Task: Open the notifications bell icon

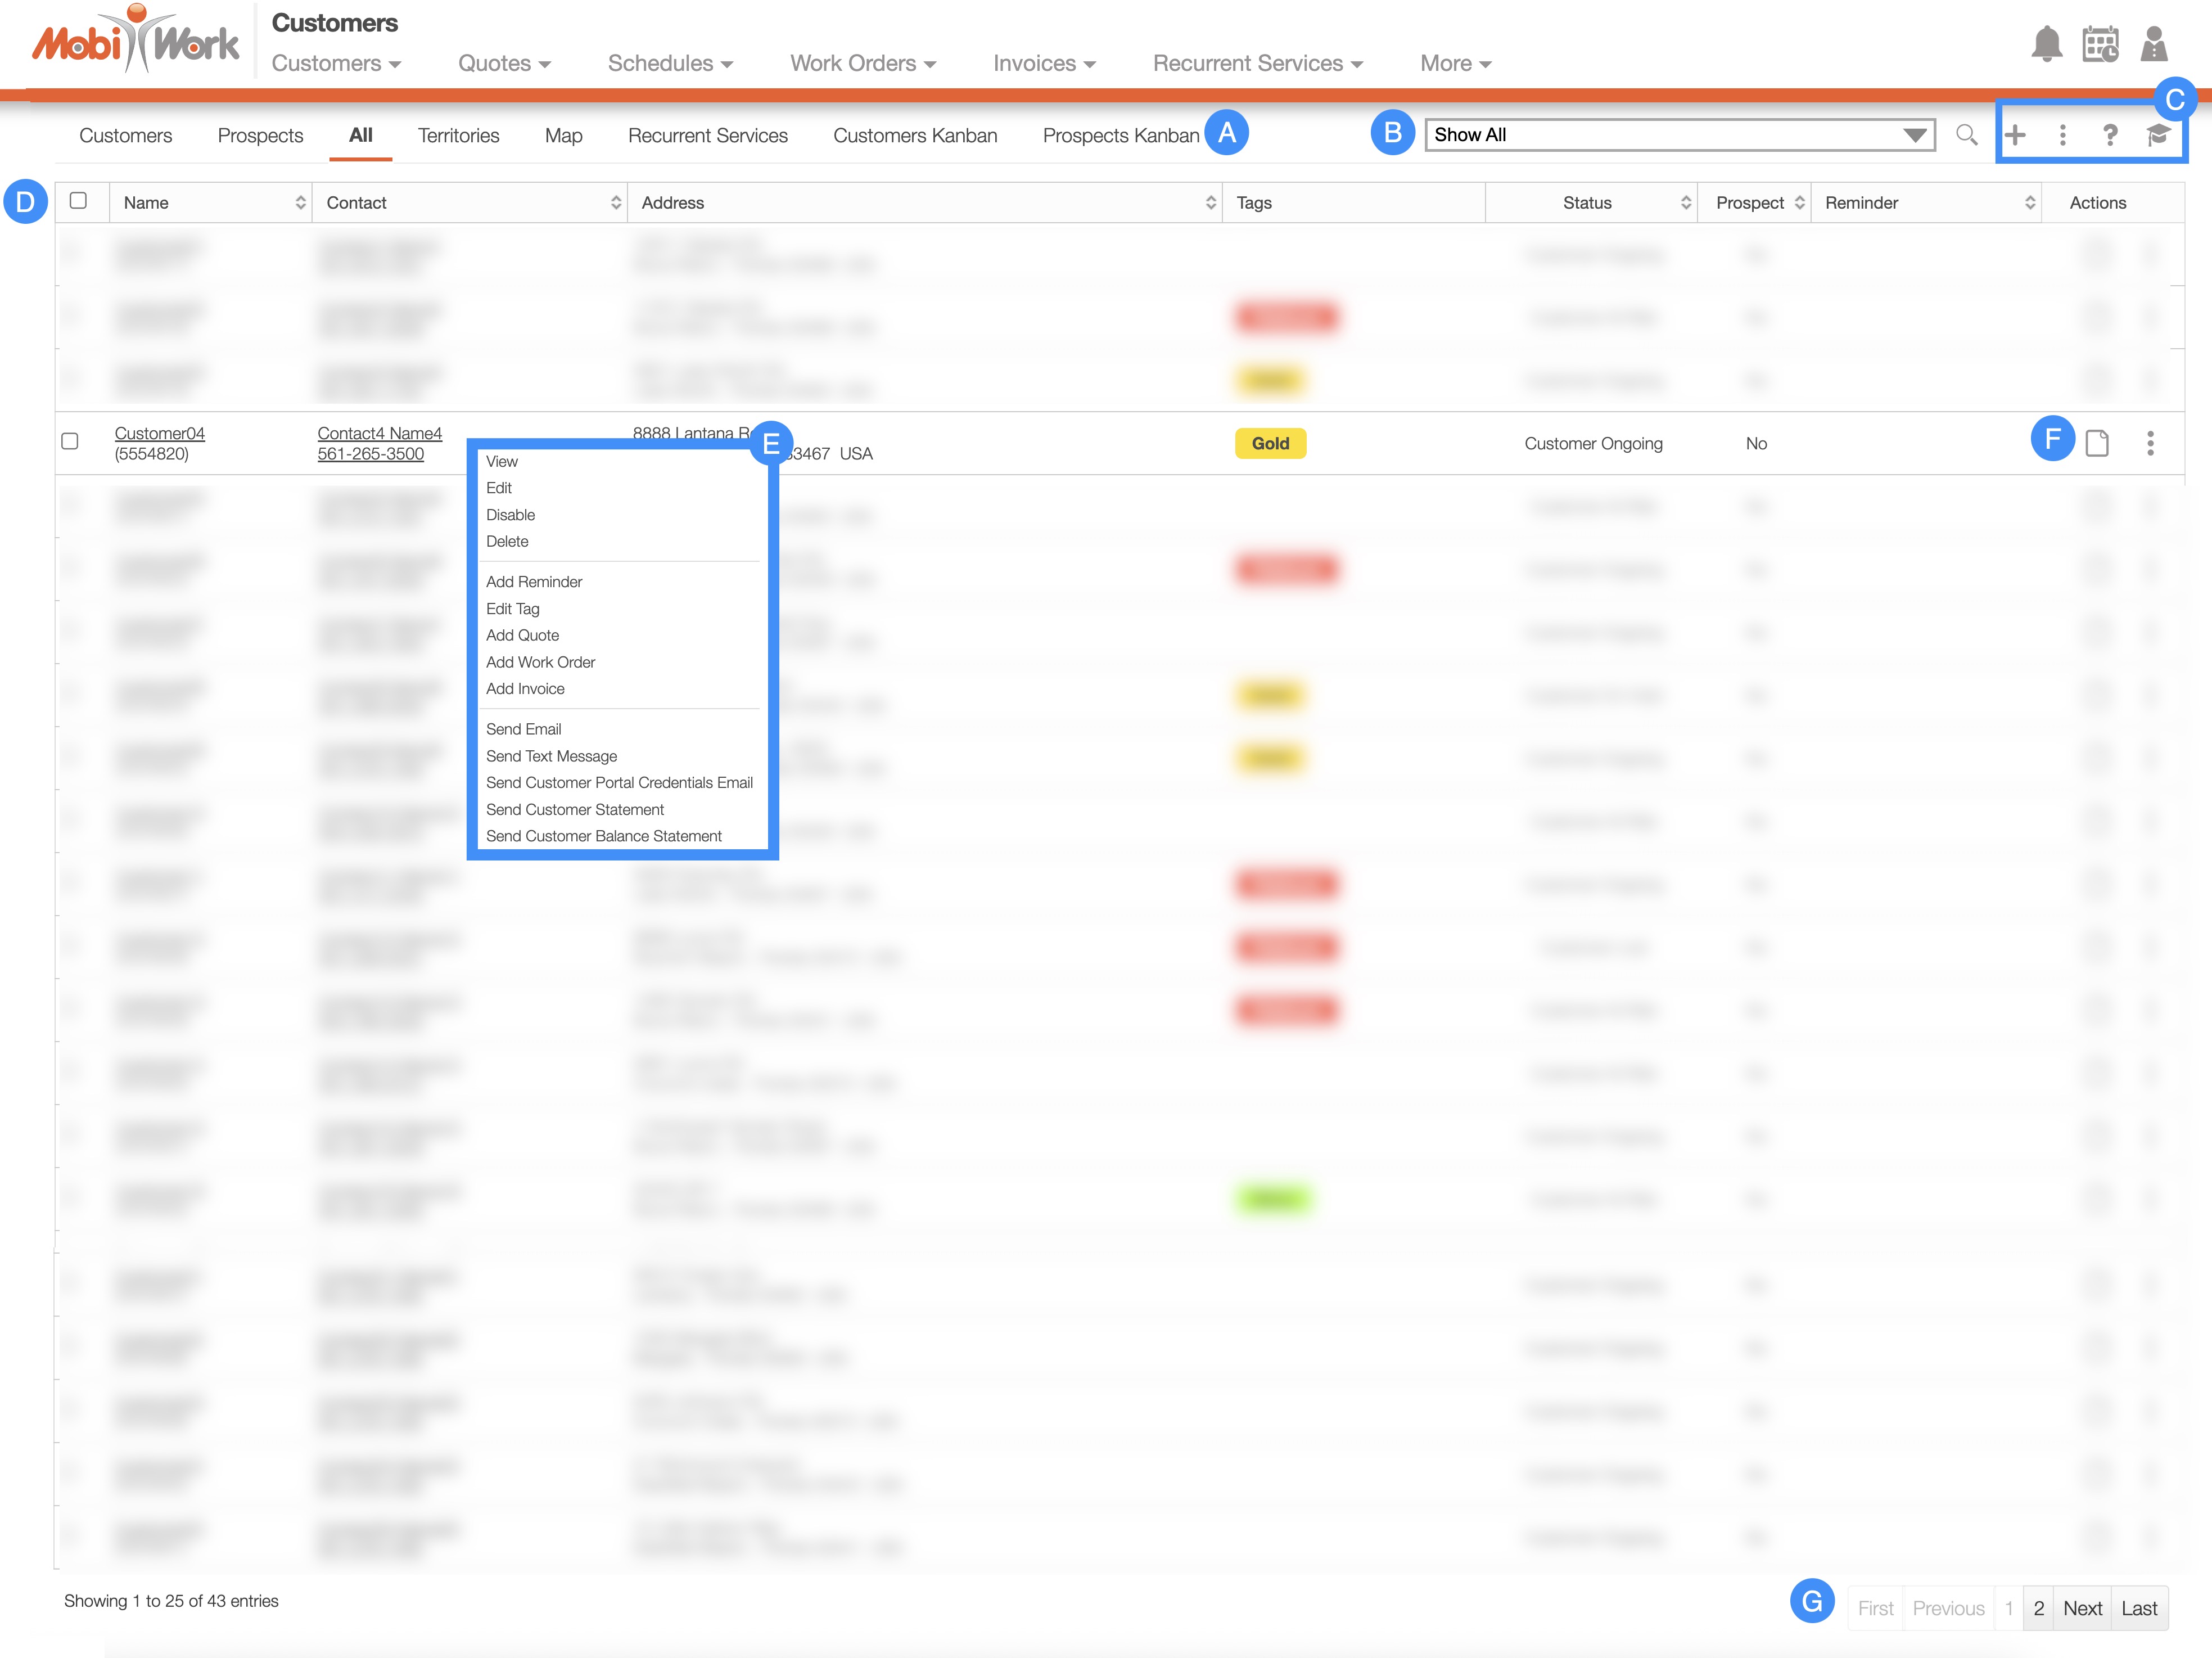Action: (2046, 45)
